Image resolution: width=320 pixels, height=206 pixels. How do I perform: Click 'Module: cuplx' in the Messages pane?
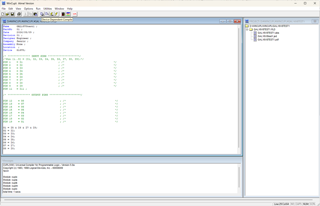coord(10,177)
